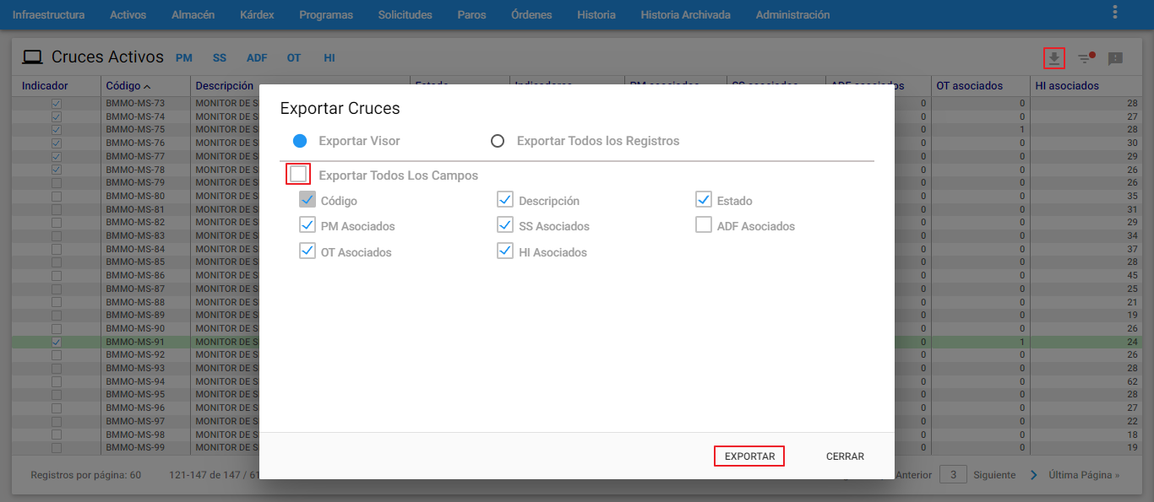Select the BMMO-MS-88 code cell
Image resolution: width=1154 pixels, height=502 pixels.
point(135,302)
